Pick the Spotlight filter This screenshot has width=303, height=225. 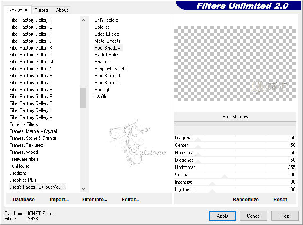point(103,90)
